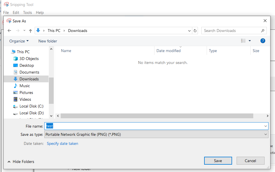Open the Help question mark icon
The width and height of the screenshot is (275, 172).
(263, 41)
